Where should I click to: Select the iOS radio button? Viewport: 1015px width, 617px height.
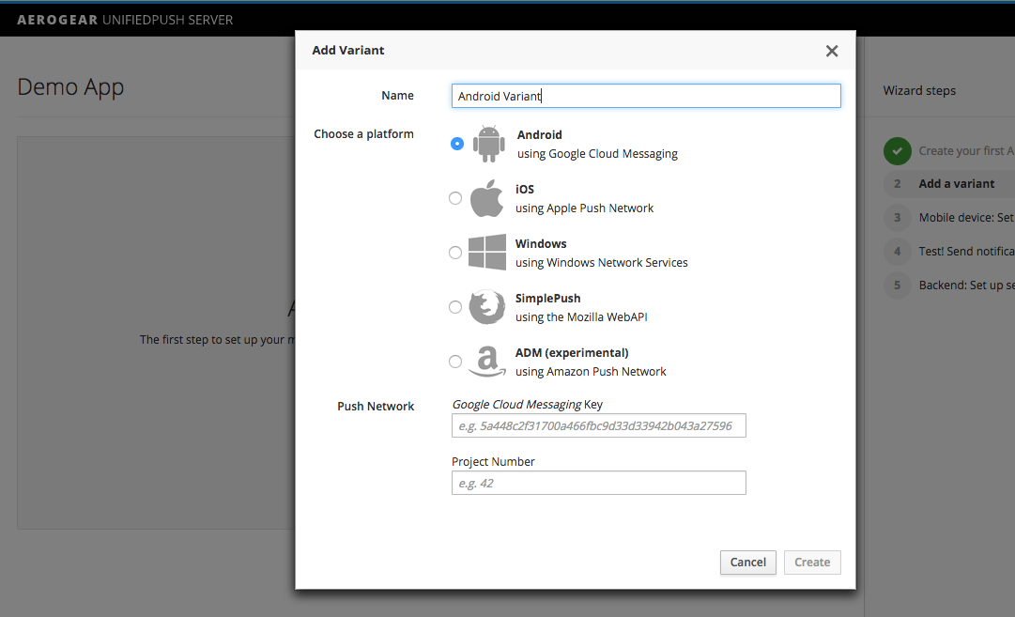click(x=455, y=198)
